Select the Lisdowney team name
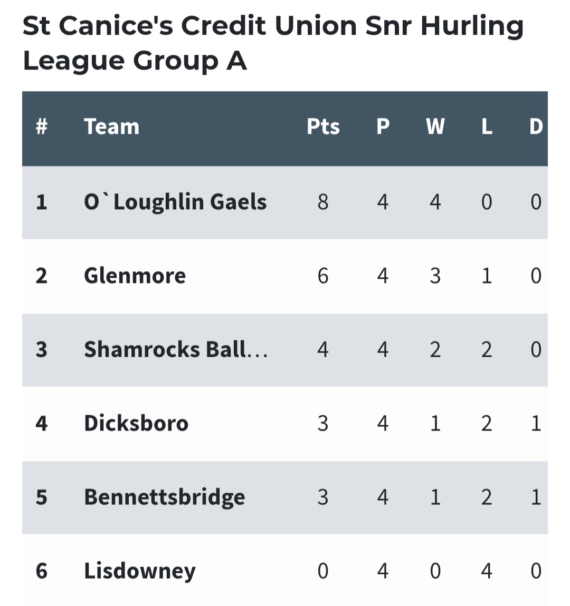This screenshot has height=606, width=570. coord(139,571)
